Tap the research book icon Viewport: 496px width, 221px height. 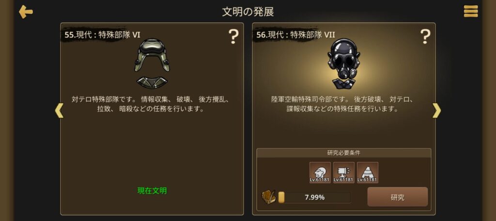point(268,197)
